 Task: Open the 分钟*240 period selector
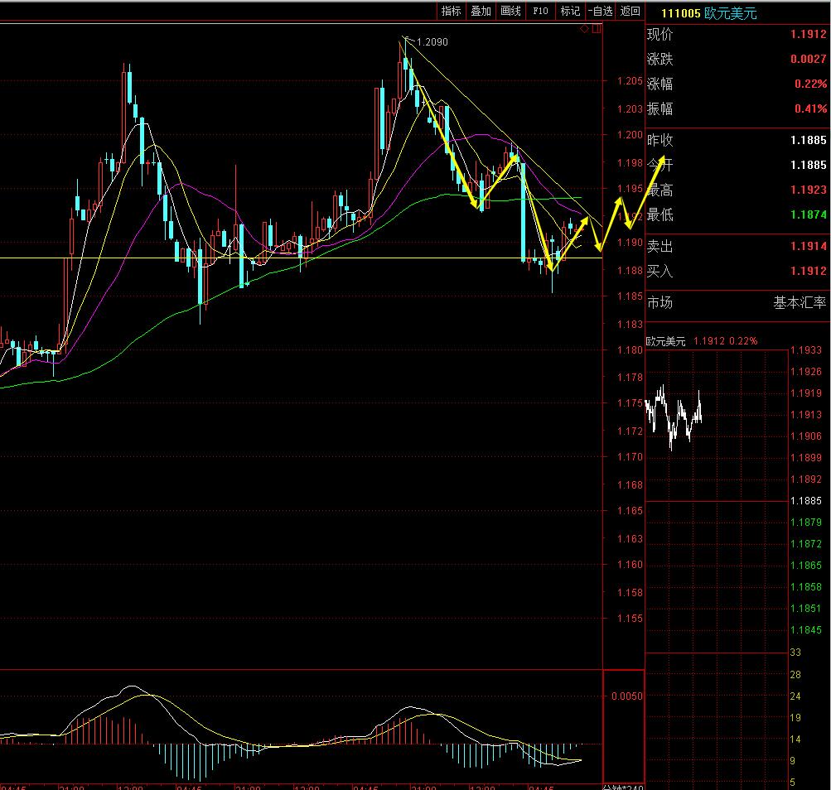[622, 785]
